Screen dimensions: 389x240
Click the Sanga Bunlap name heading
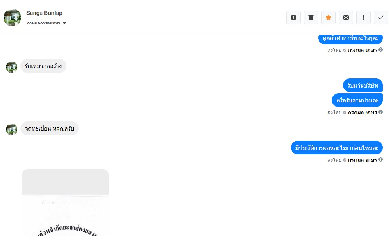[44, 13]
